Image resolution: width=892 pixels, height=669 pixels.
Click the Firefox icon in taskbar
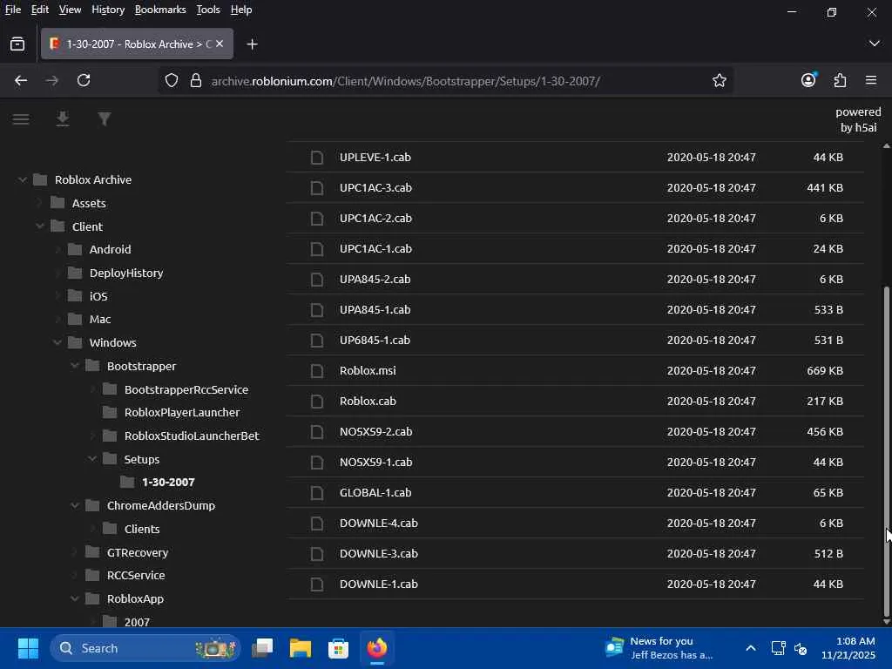376,648
